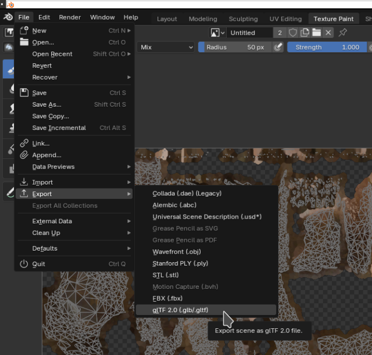Switch to the Sculpting workspace tab

(243, 19)
